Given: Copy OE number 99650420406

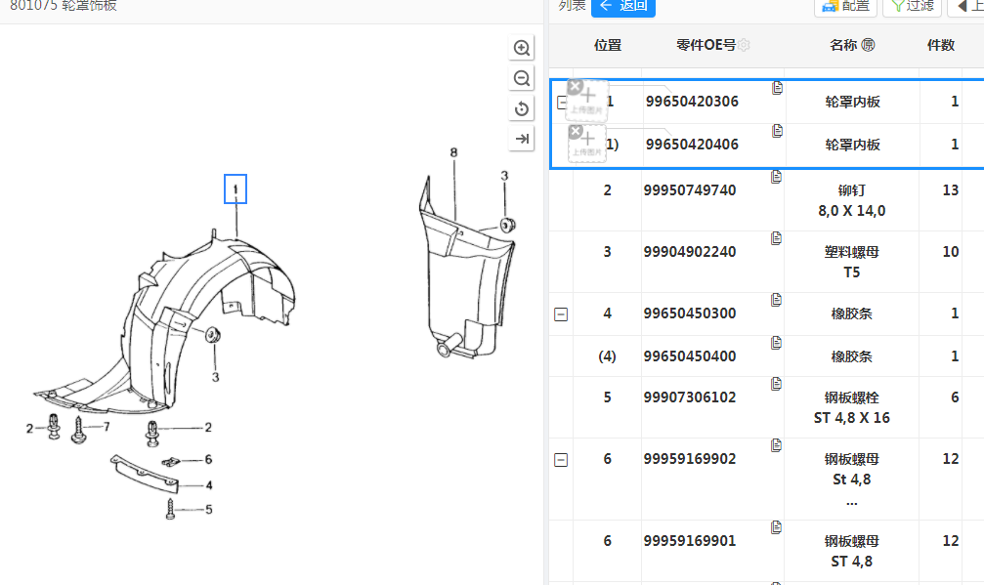Looking at the screenshot, I should click(777, 131).
